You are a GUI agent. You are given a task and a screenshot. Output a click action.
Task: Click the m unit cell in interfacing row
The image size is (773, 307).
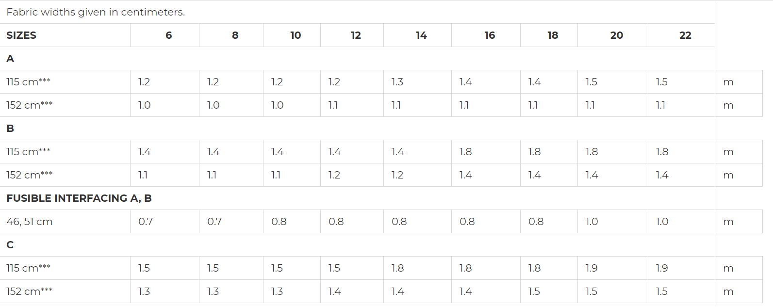[739, 222]
